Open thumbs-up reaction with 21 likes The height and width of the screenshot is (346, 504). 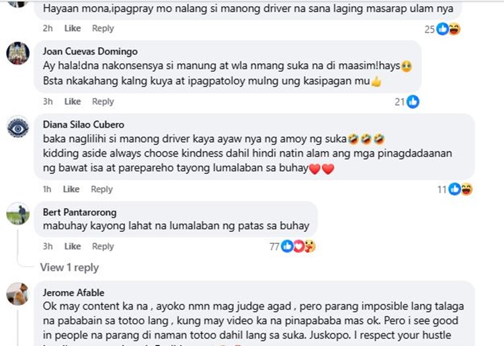pos(413,102)
